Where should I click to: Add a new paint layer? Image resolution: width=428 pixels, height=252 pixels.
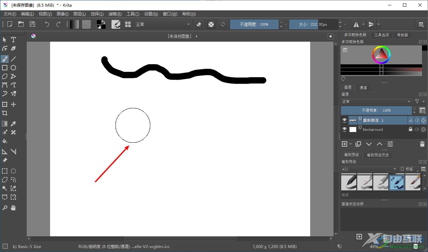point(345,144)
